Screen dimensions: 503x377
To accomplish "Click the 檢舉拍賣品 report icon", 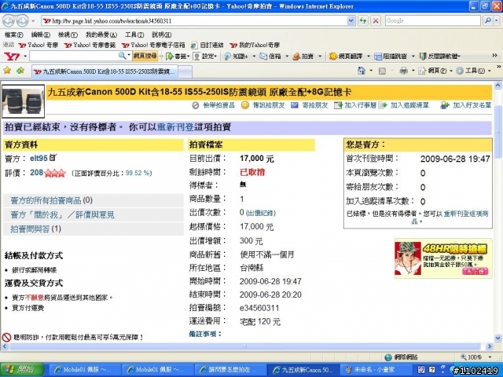I will [196, 105].
